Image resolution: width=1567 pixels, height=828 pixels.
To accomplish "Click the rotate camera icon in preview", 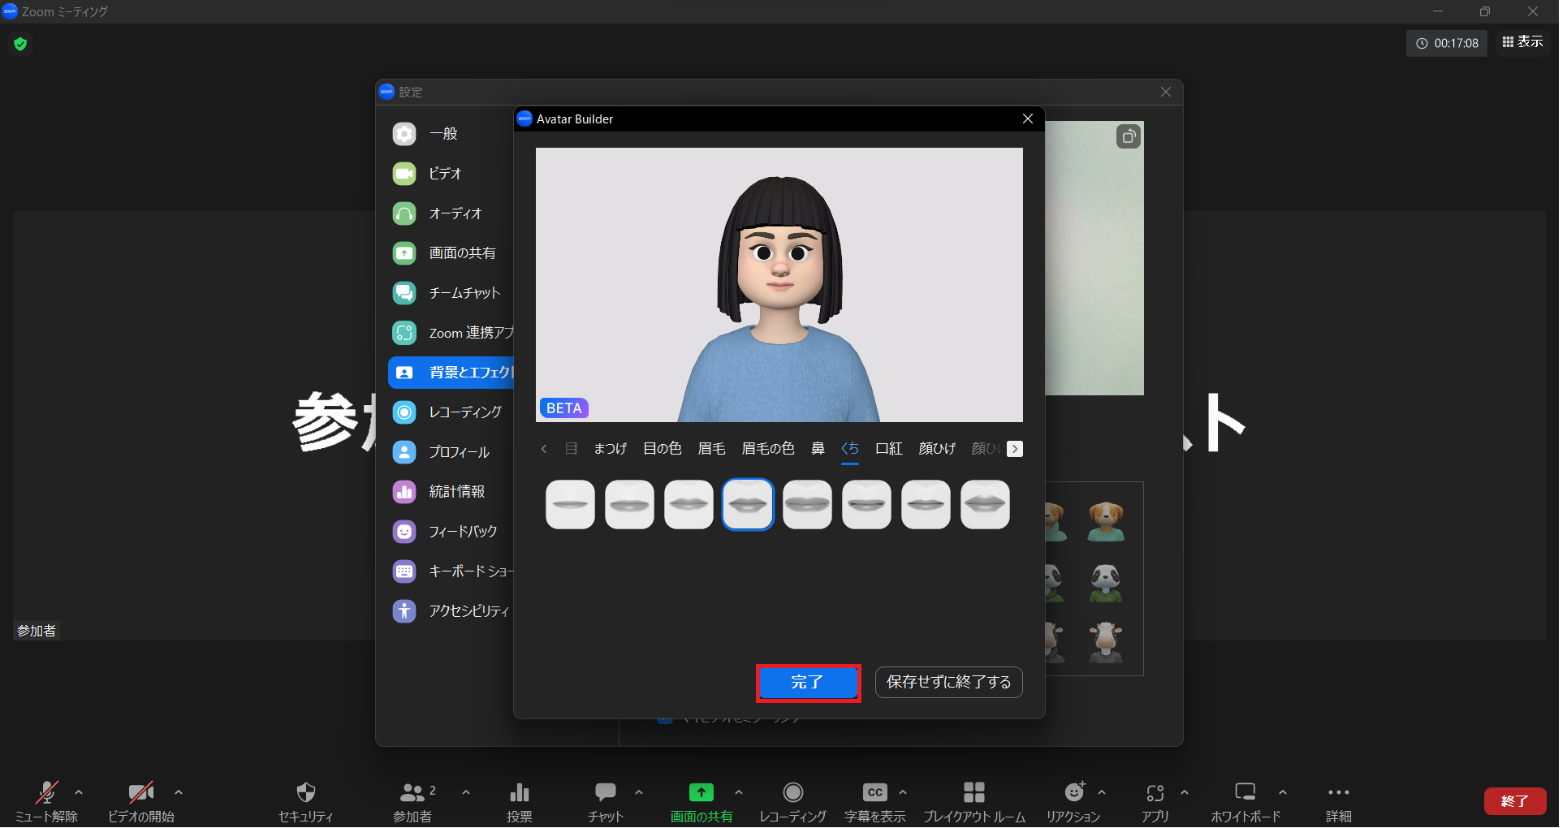I will (1128, 136).
